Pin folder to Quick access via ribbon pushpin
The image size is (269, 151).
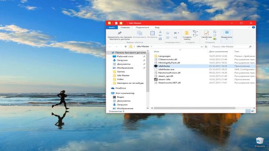[x=119, y=33]
